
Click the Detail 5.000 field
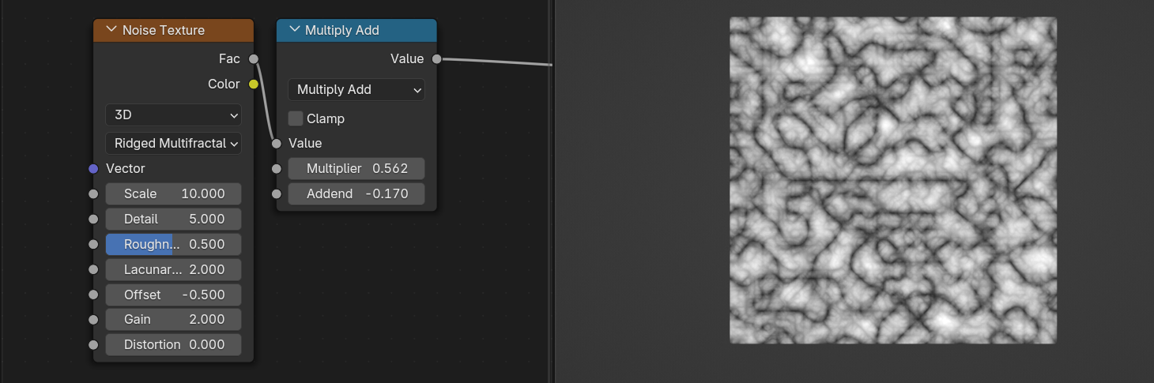coord(173,219)
